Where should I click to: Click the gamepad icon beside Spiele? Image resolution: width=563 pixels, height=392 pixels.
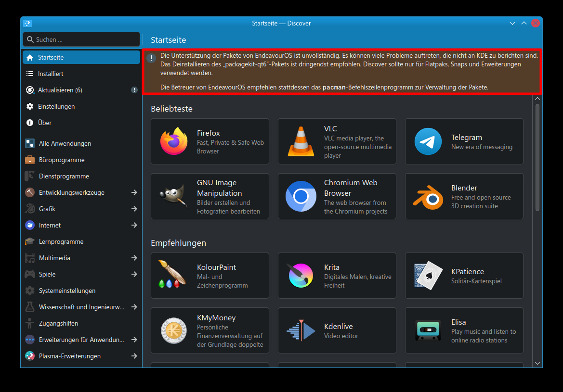coord(30,274)
